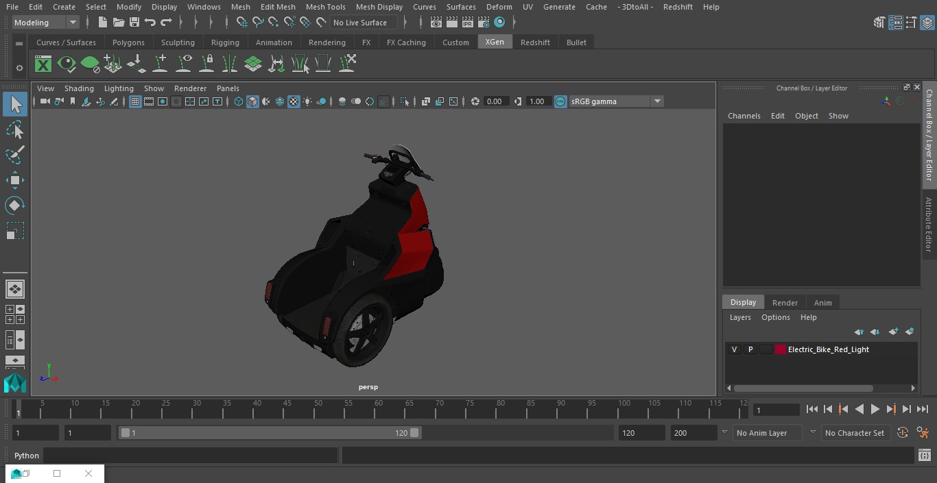
Task: Open the viewport Shading menu
Action: click(79, 88)
